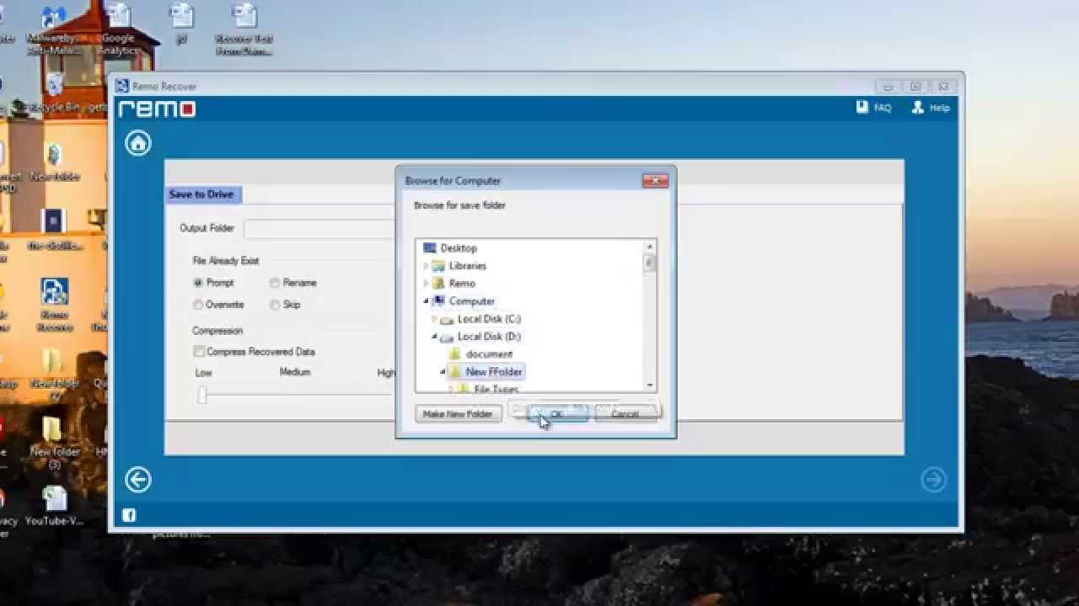Image resolution: width=1079 pixels, height=606 pixels.
Task: Select the 'Computer' tree label
Action: click(472, 301)
